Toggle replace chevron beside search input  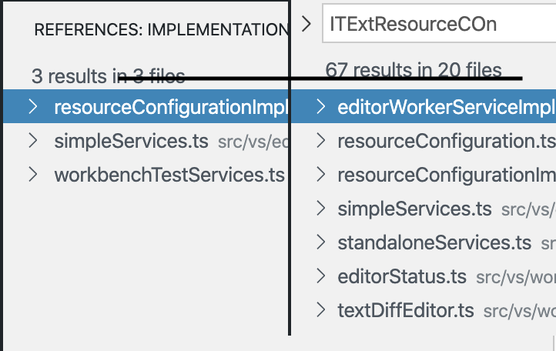[x=306, y=24]
